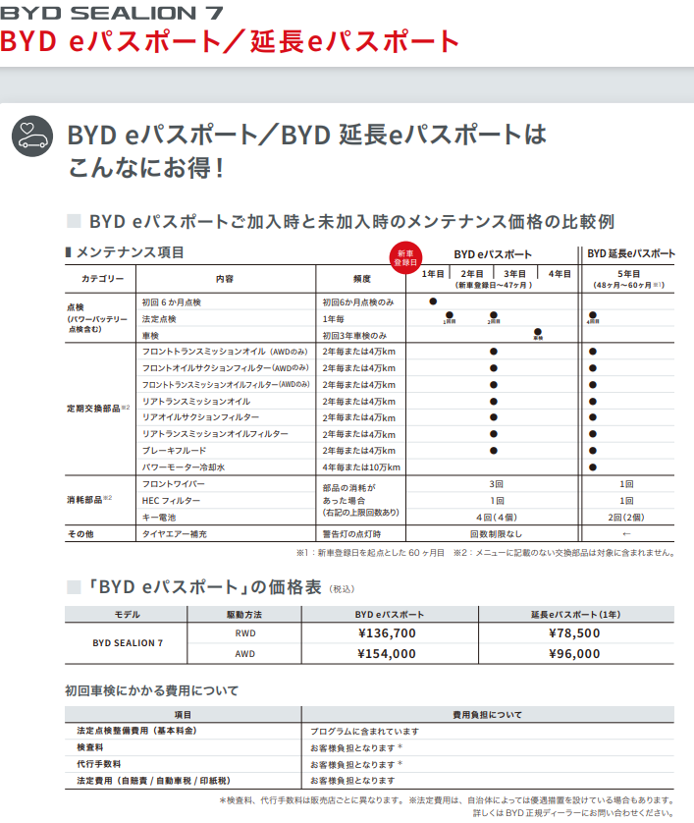Click the パワーモーター冷却水 dot in 5年目 column
The width and height of the screenshot is (694, 823).
(593, 467)
